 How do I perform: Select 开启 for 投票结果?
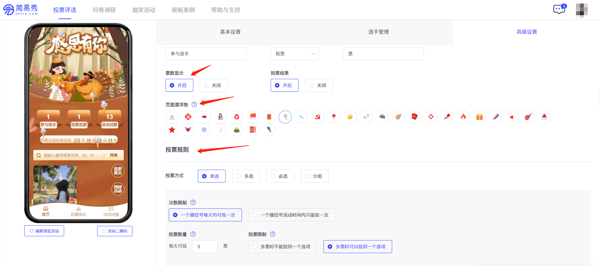click(x=285, y=85)
